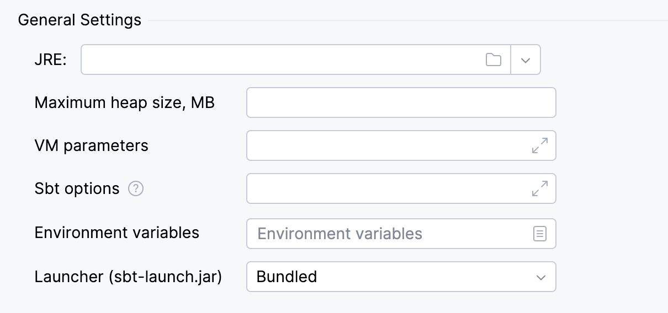Click the Environment variables text field
Screen dimensions: 668x313
386,234
